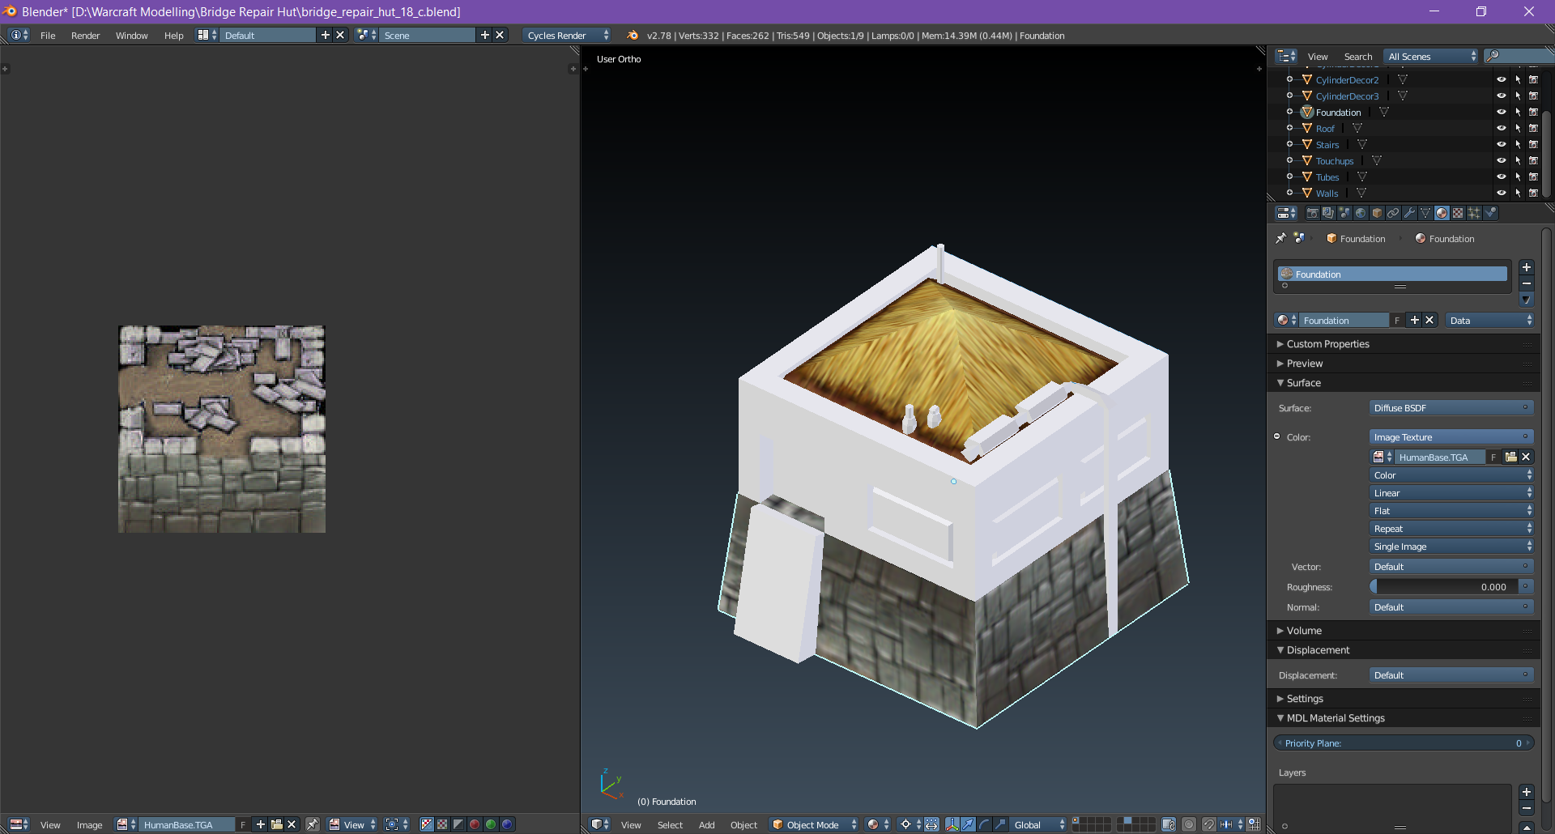Screen dimensions: 1555x834
Task: Open the Linear interpolation dropdown
Action: pyautogui.click(x=1451, y=492)
